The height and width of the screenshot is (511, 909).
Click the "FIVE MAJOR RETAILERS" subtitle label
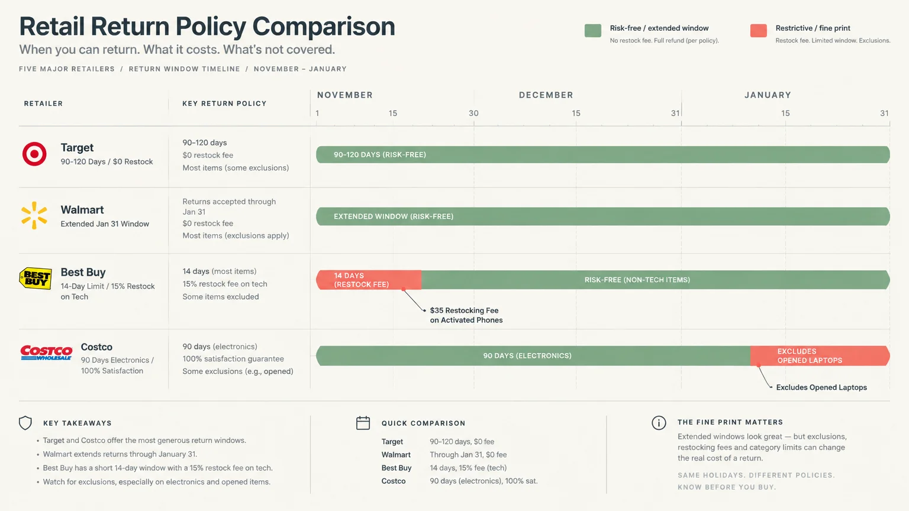67,69
